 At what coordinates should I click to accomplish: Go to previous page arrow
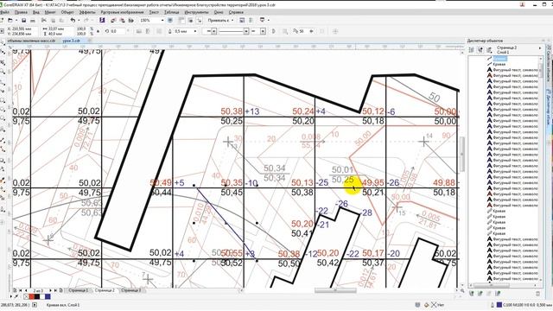[x=26, y=290]
